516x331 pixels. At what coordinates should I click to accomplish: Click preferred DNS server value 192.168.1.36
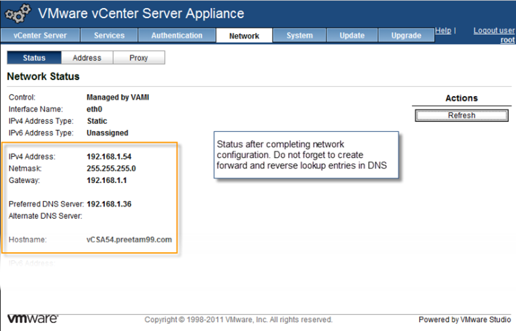[x=109, y=204]
